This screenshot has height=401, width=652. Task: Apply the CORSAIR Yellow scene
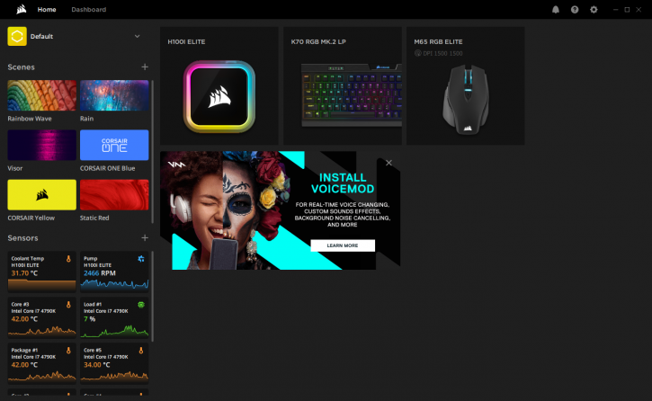pos(42,195)
